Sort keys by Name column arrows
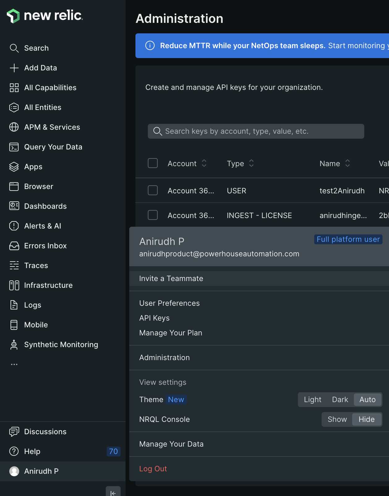The height and width of the screenshot is (496, 389). [348, 163]
